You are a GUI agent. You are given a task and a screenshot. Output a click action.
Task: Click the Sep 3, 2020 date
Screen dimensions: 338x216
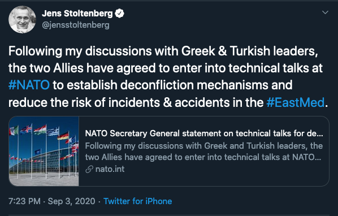pos(71,201)
